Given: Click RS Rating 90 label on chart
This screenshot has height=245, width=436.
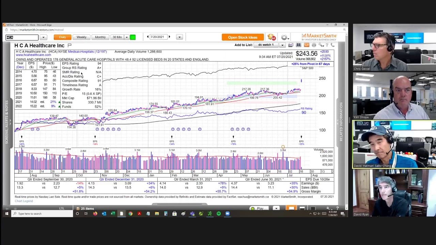Looking at the screenshot, I should point(306,111).
